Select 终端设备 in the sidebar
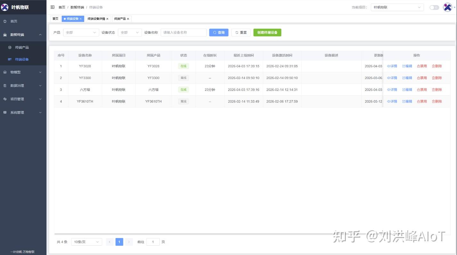The image size is (457, 255). click(x=23, y=59)
